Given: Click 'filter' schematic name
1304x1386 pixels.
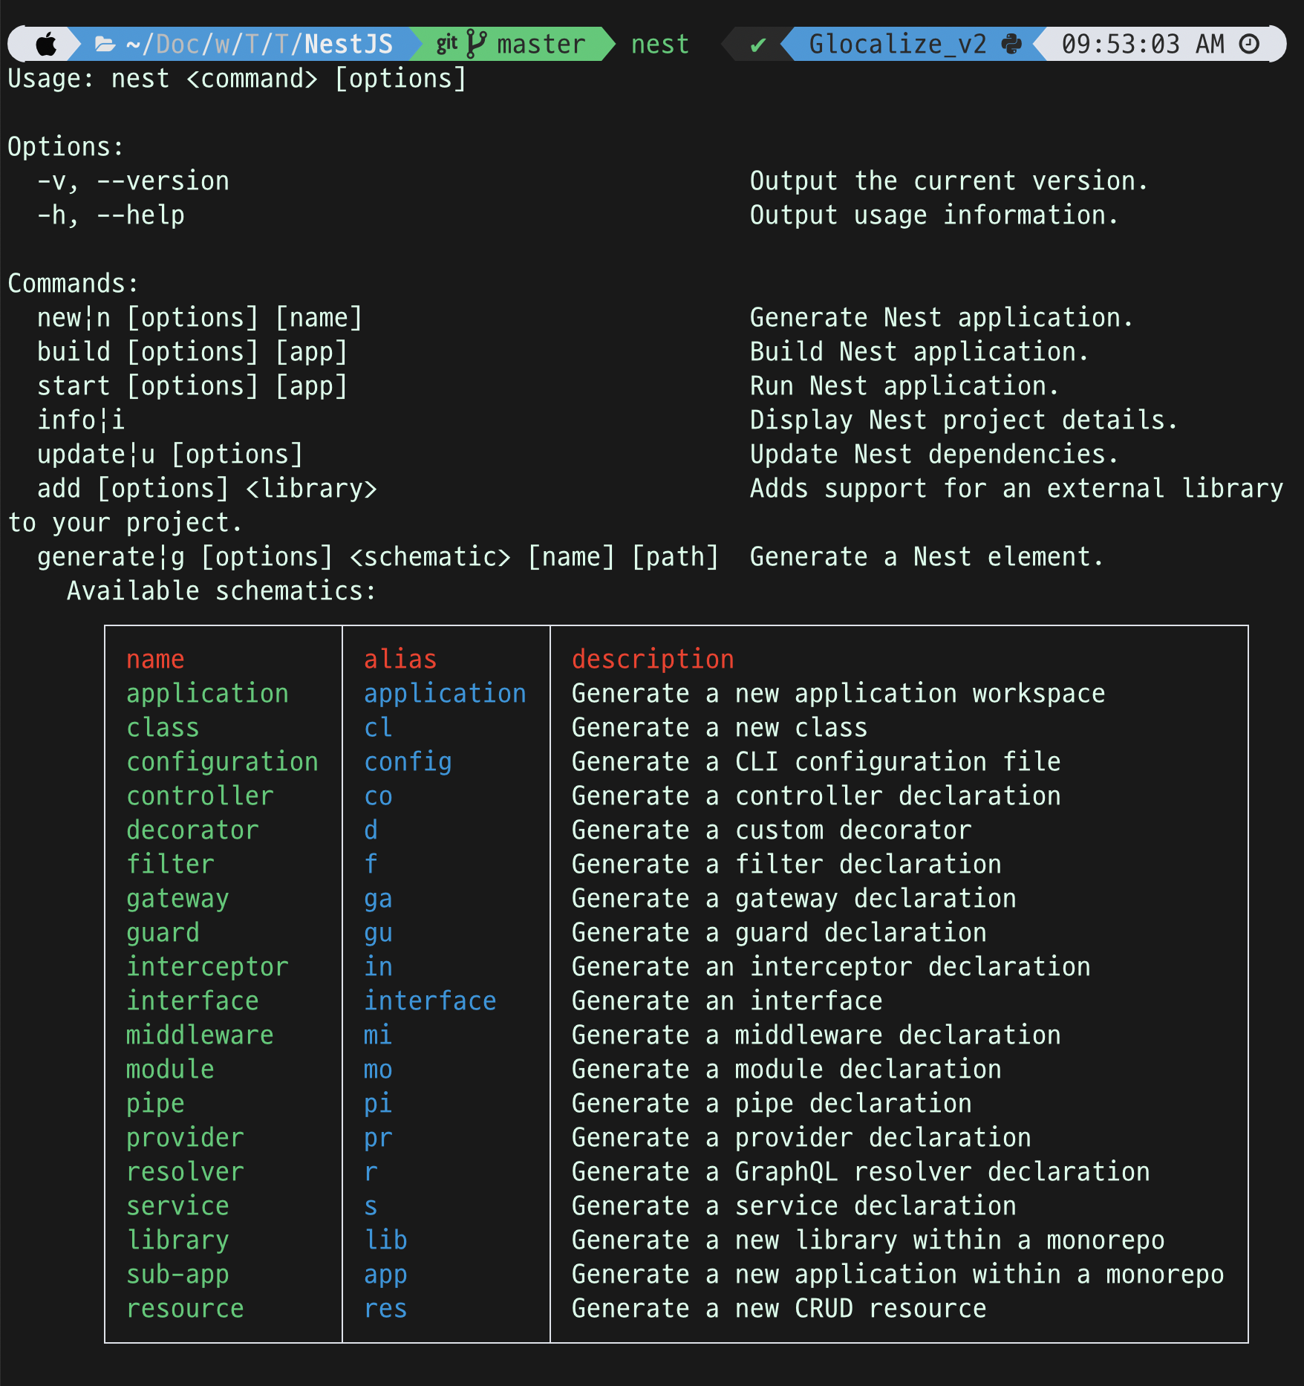Looking at the screenshot, I should [170, 865].
